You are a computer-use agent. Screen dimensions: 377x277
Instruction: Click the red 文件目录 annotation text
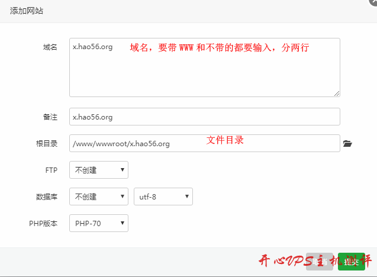[225, 140]
